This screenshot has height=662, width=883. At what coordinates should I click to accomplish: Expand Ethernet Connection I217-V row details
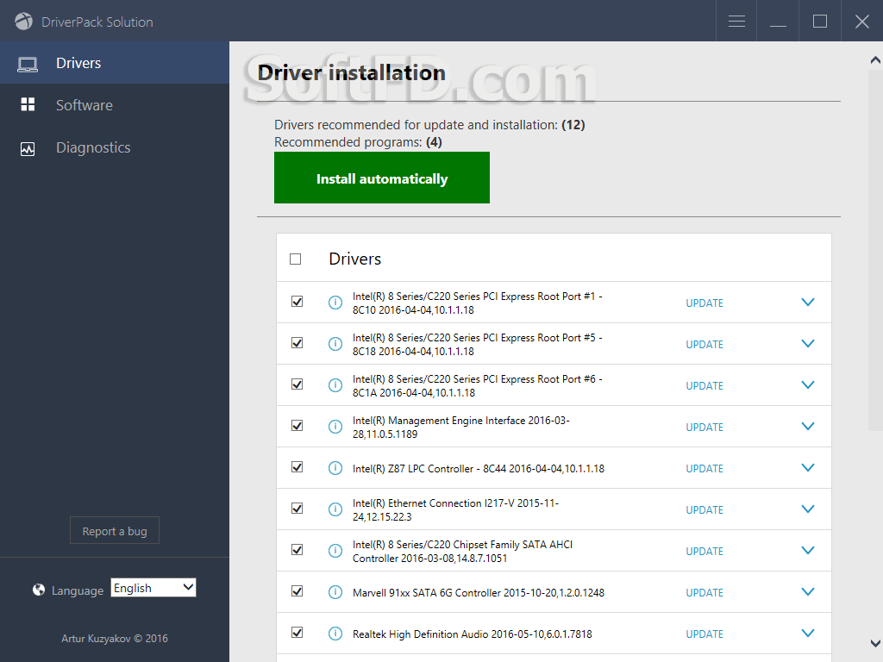click(x=807, y=509)
